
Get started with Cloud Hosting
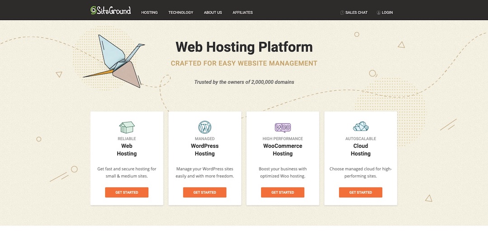[x=361, y=192]
